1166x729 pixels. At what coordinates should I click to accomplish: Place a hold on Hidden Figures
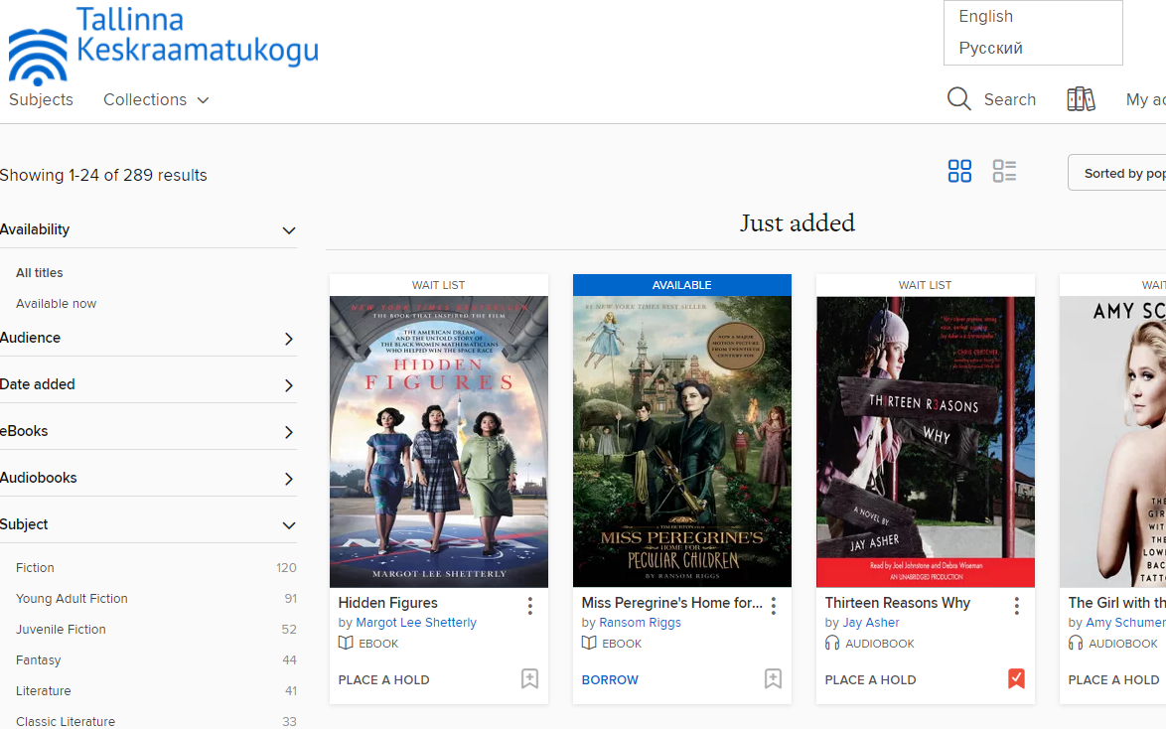383,680
